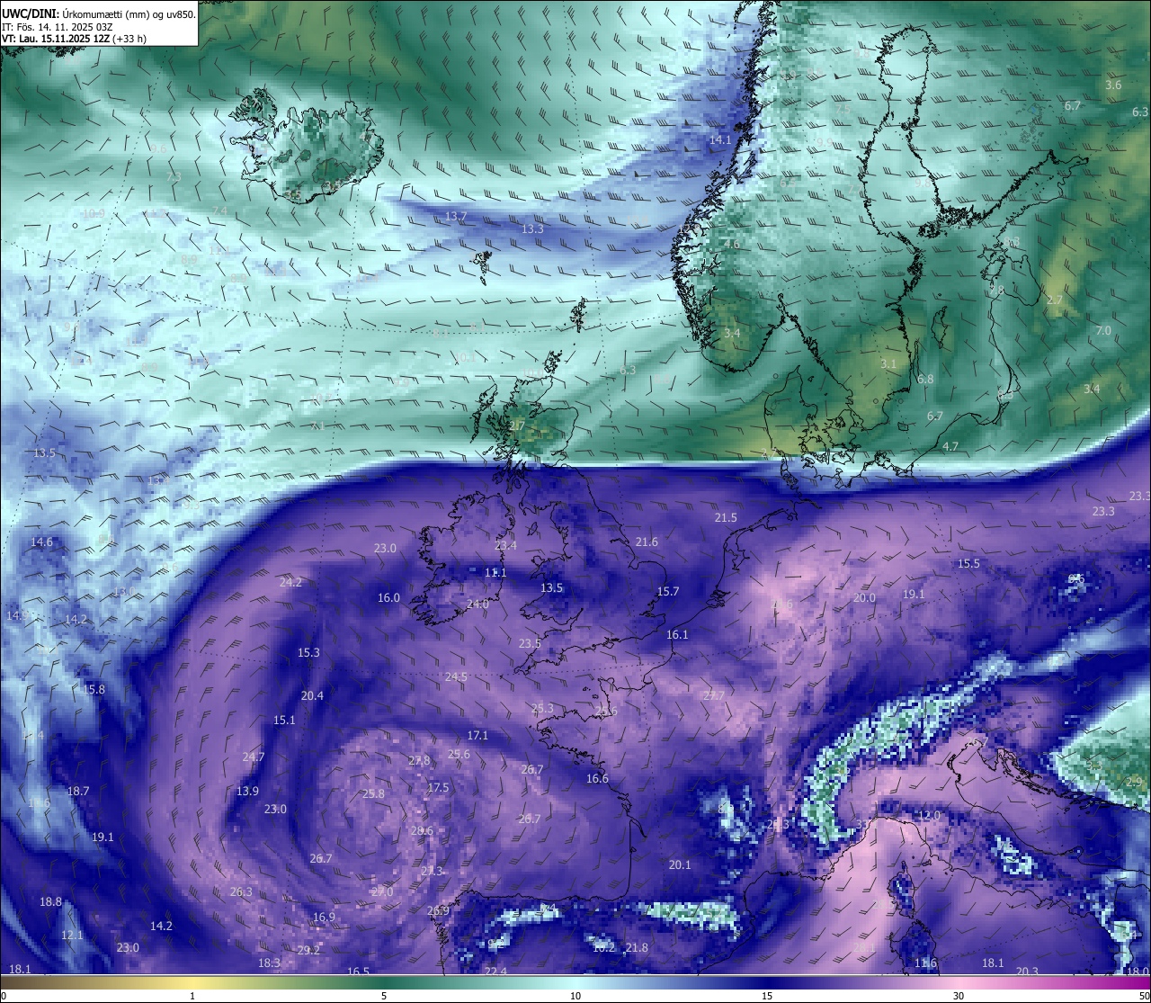Select the 14.1 value off Norway's coast
This screenshot has width=1151, height=1003.
(720, 140)
